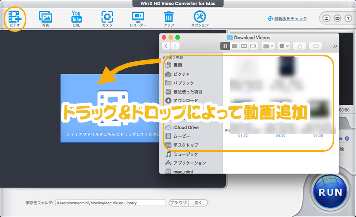Go forward in Finder window
This screenshot has width=356, height=217.
tap(175, 46)
